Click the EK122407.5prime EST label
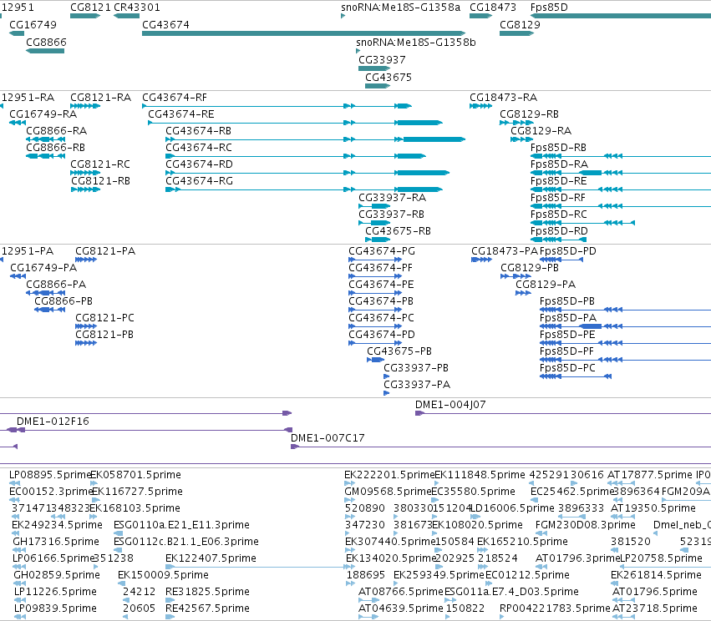The height and width of the screenshot is (621, 711). 211,558
